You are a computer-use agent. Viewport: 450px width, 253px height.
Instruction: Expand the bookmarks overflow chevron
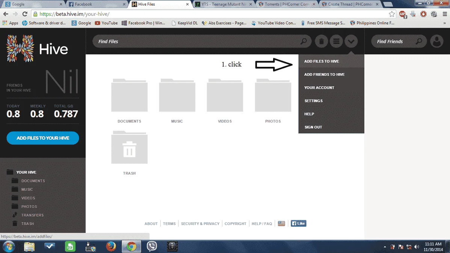[x=444, y=23]
